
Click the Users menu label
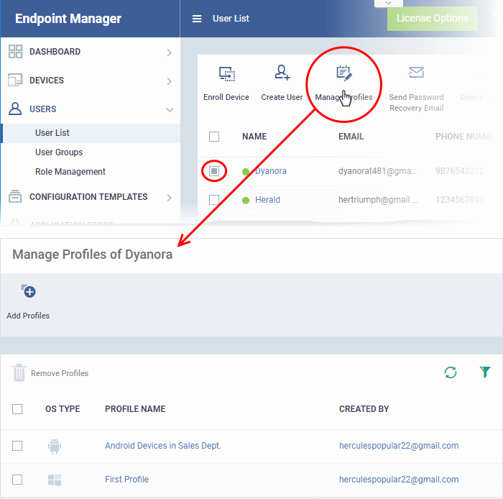42,109
